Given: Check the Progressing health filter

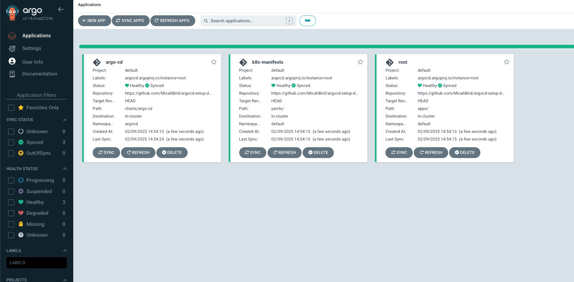Looking at the screenshot, I should pos(11,180).
